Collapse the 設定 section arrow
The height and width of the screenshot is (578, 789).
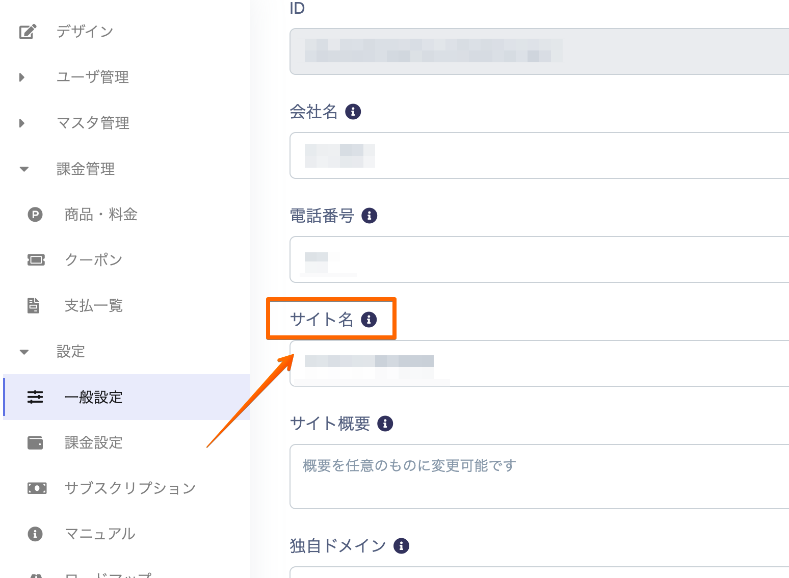tap(24, 352)
